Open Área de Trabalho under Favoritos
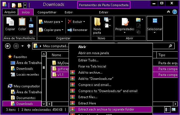 26,63
